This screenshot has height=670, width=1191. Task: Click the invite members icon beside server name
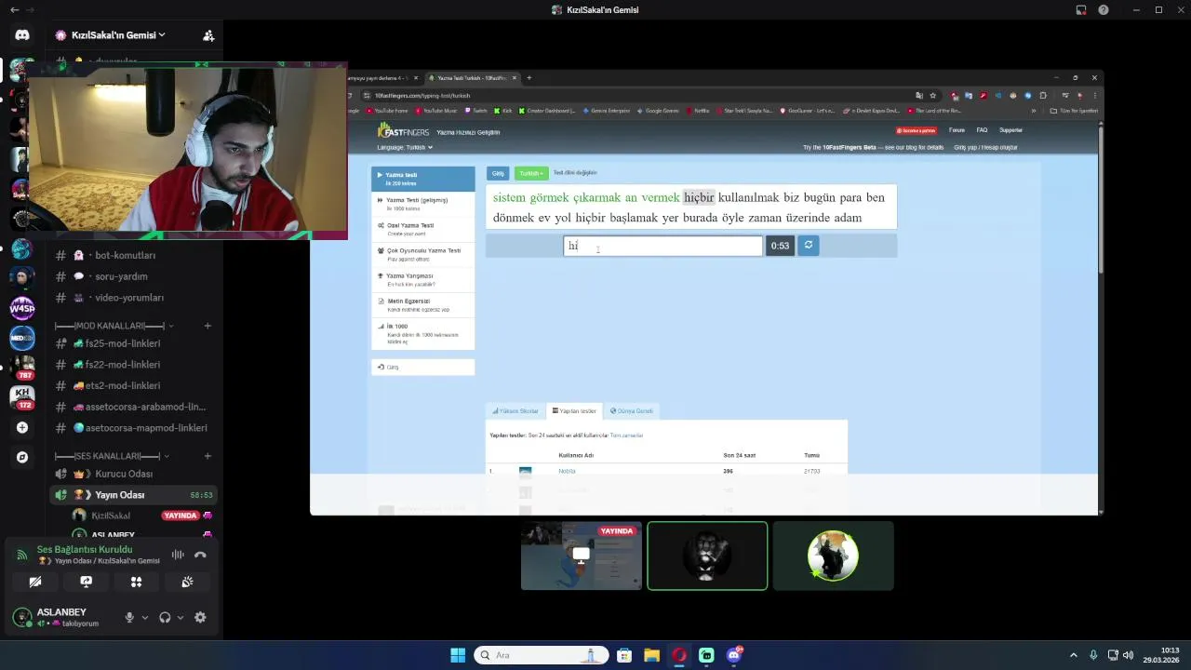tap(208, 35)
